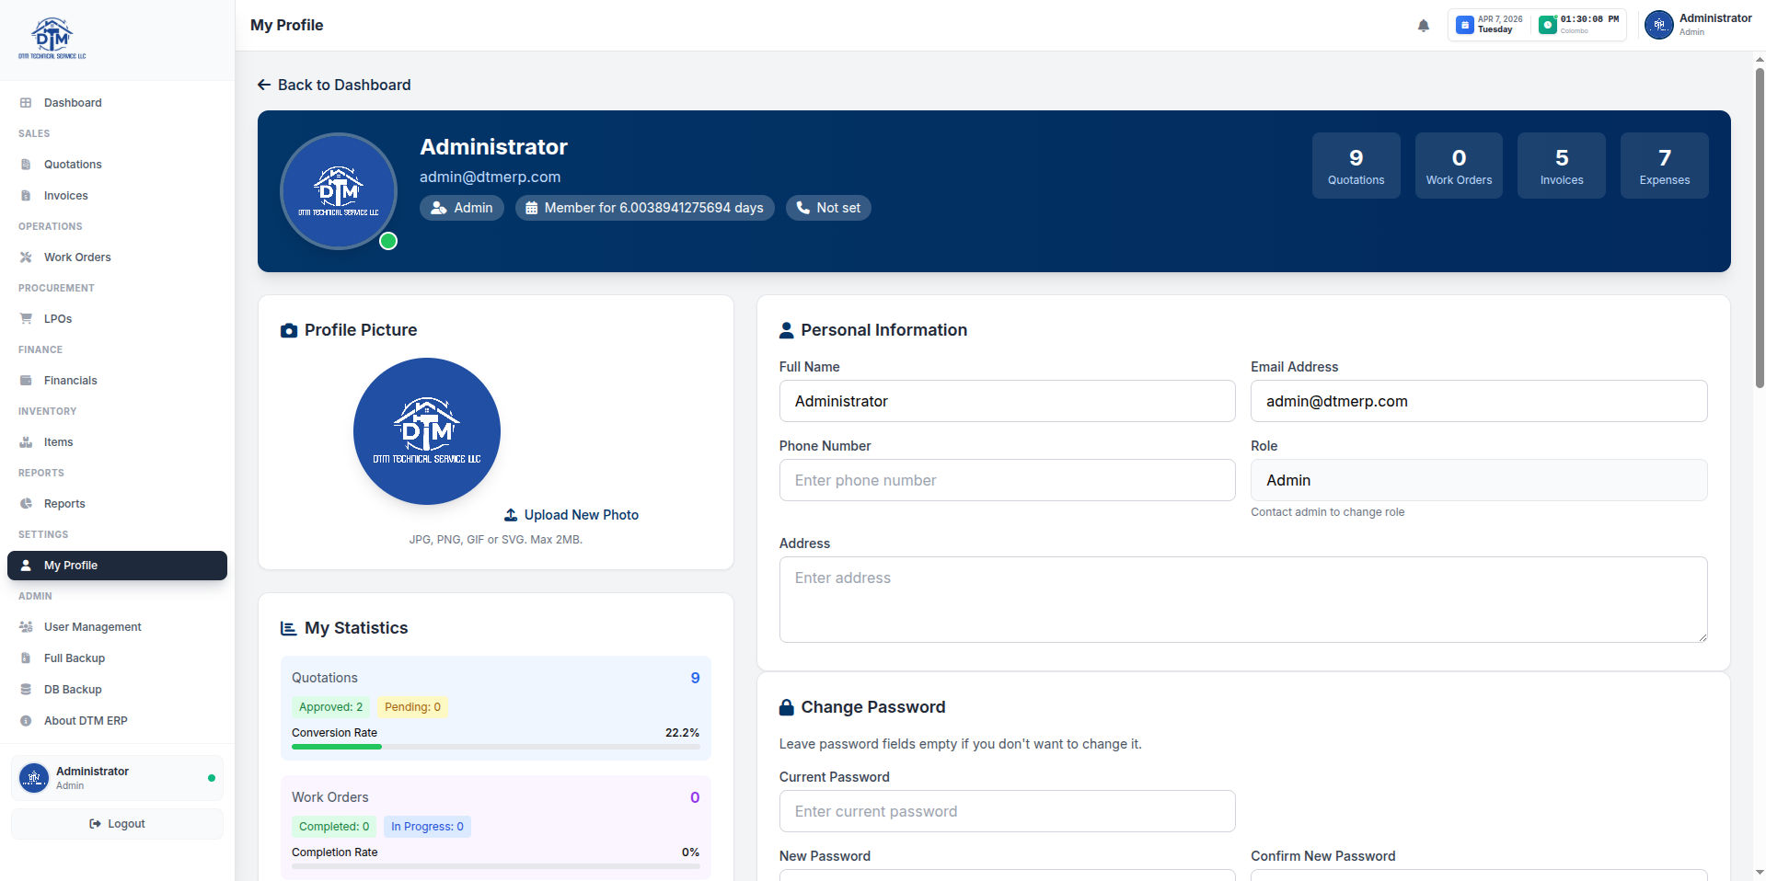Open the Administrator avatar in top bar
Viewport: 1766px width, 881px height.
tap(1659, 25)
